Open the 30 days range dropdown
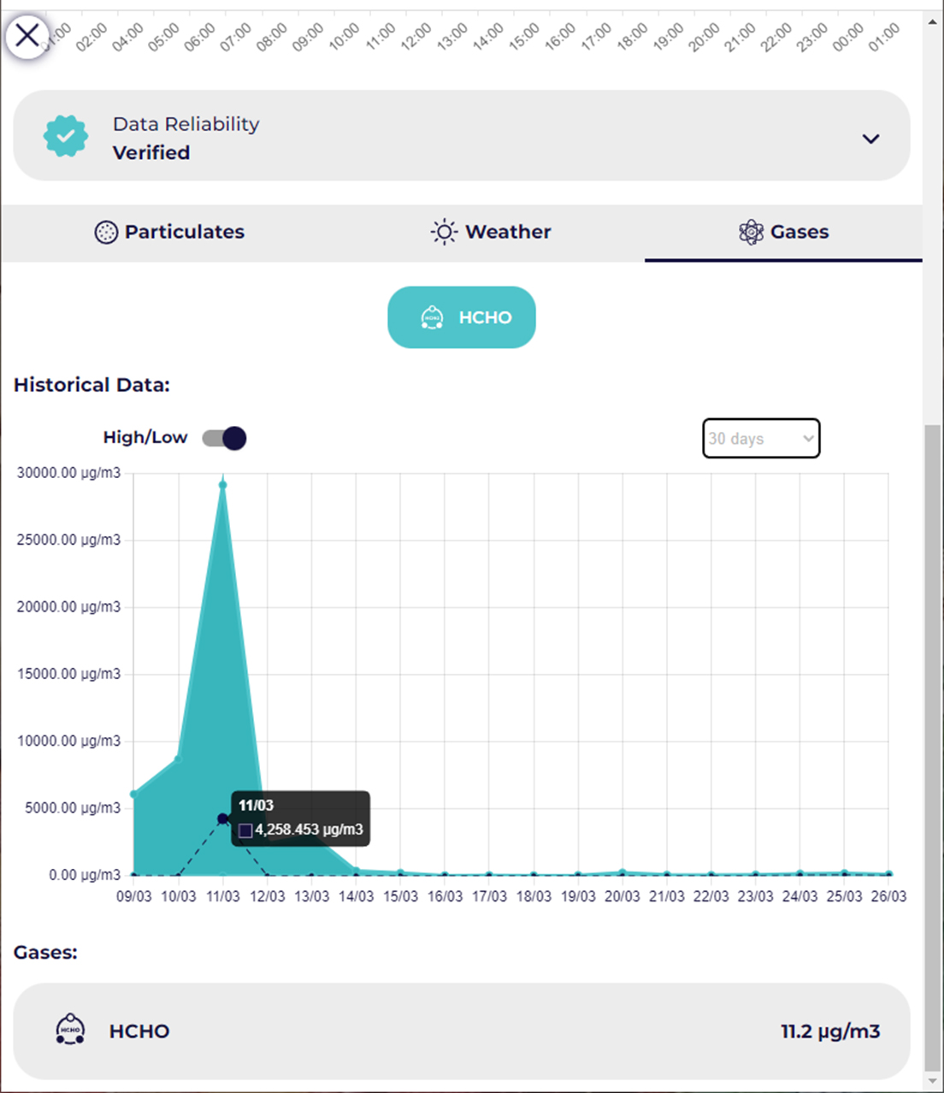The width and height of the screenshot is (944, 1093). (x=761, y=439)
